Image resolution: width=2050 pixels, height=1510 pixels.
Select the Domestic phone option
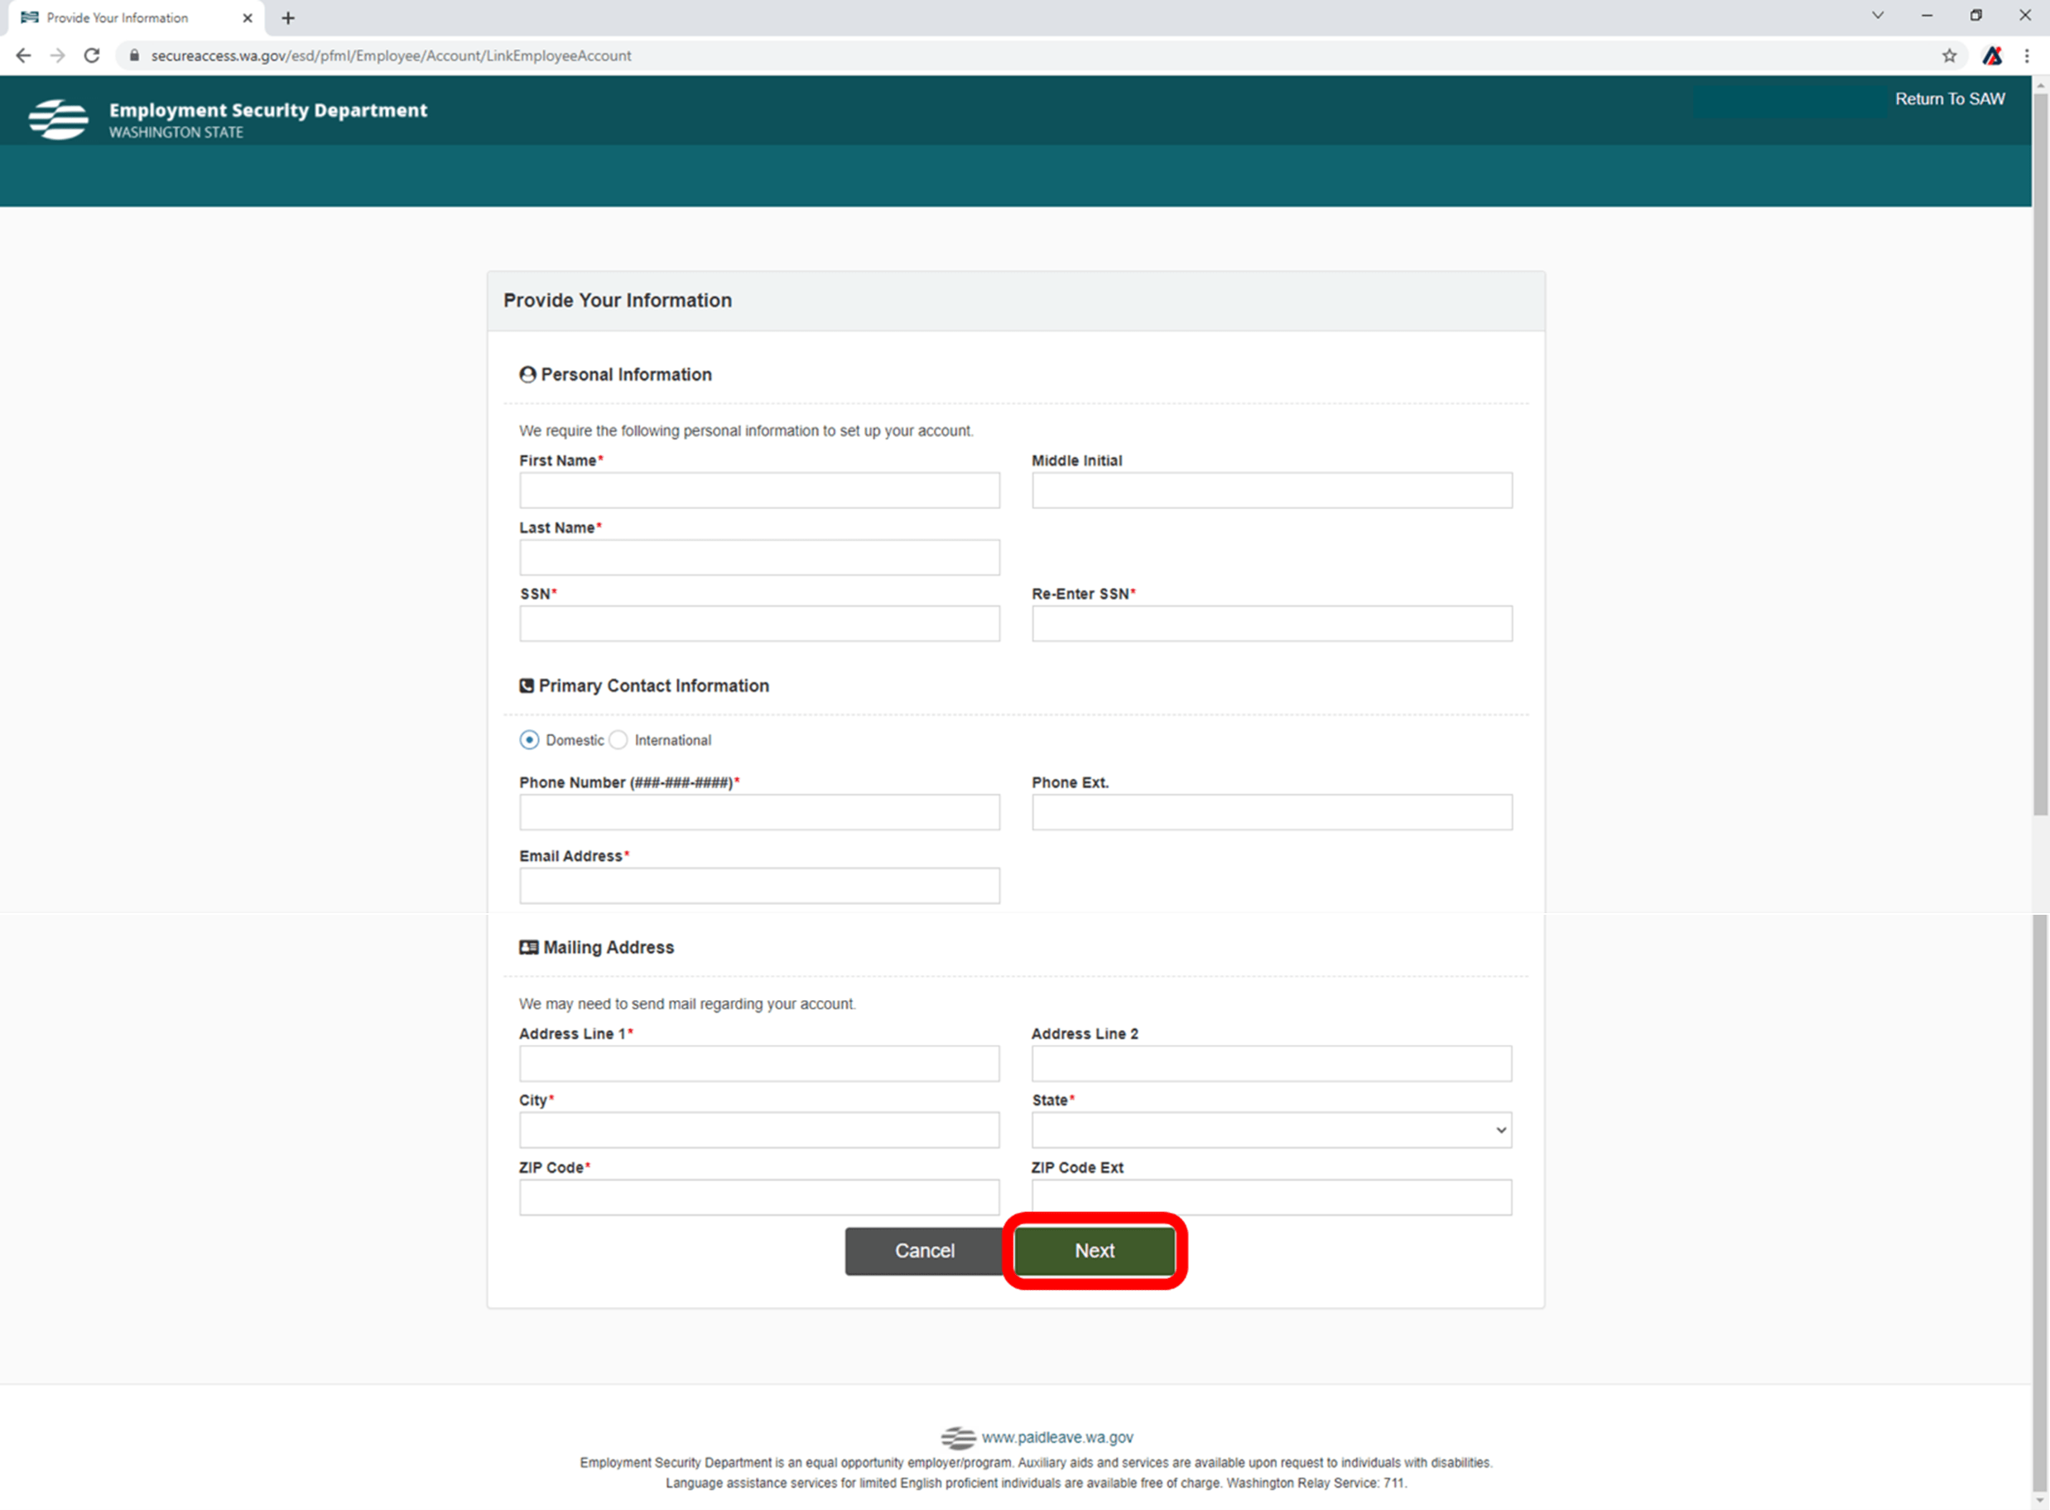click(x=528, y=740)
